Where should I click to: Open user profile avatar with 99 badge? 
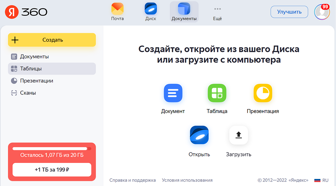coord(322,12)
